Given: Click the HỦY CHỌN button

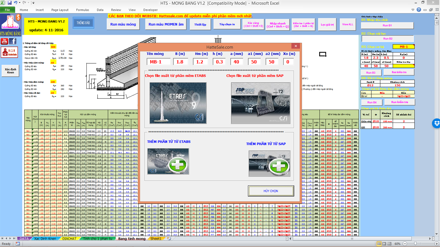Looking at the screenshot, I should (271, 191).
